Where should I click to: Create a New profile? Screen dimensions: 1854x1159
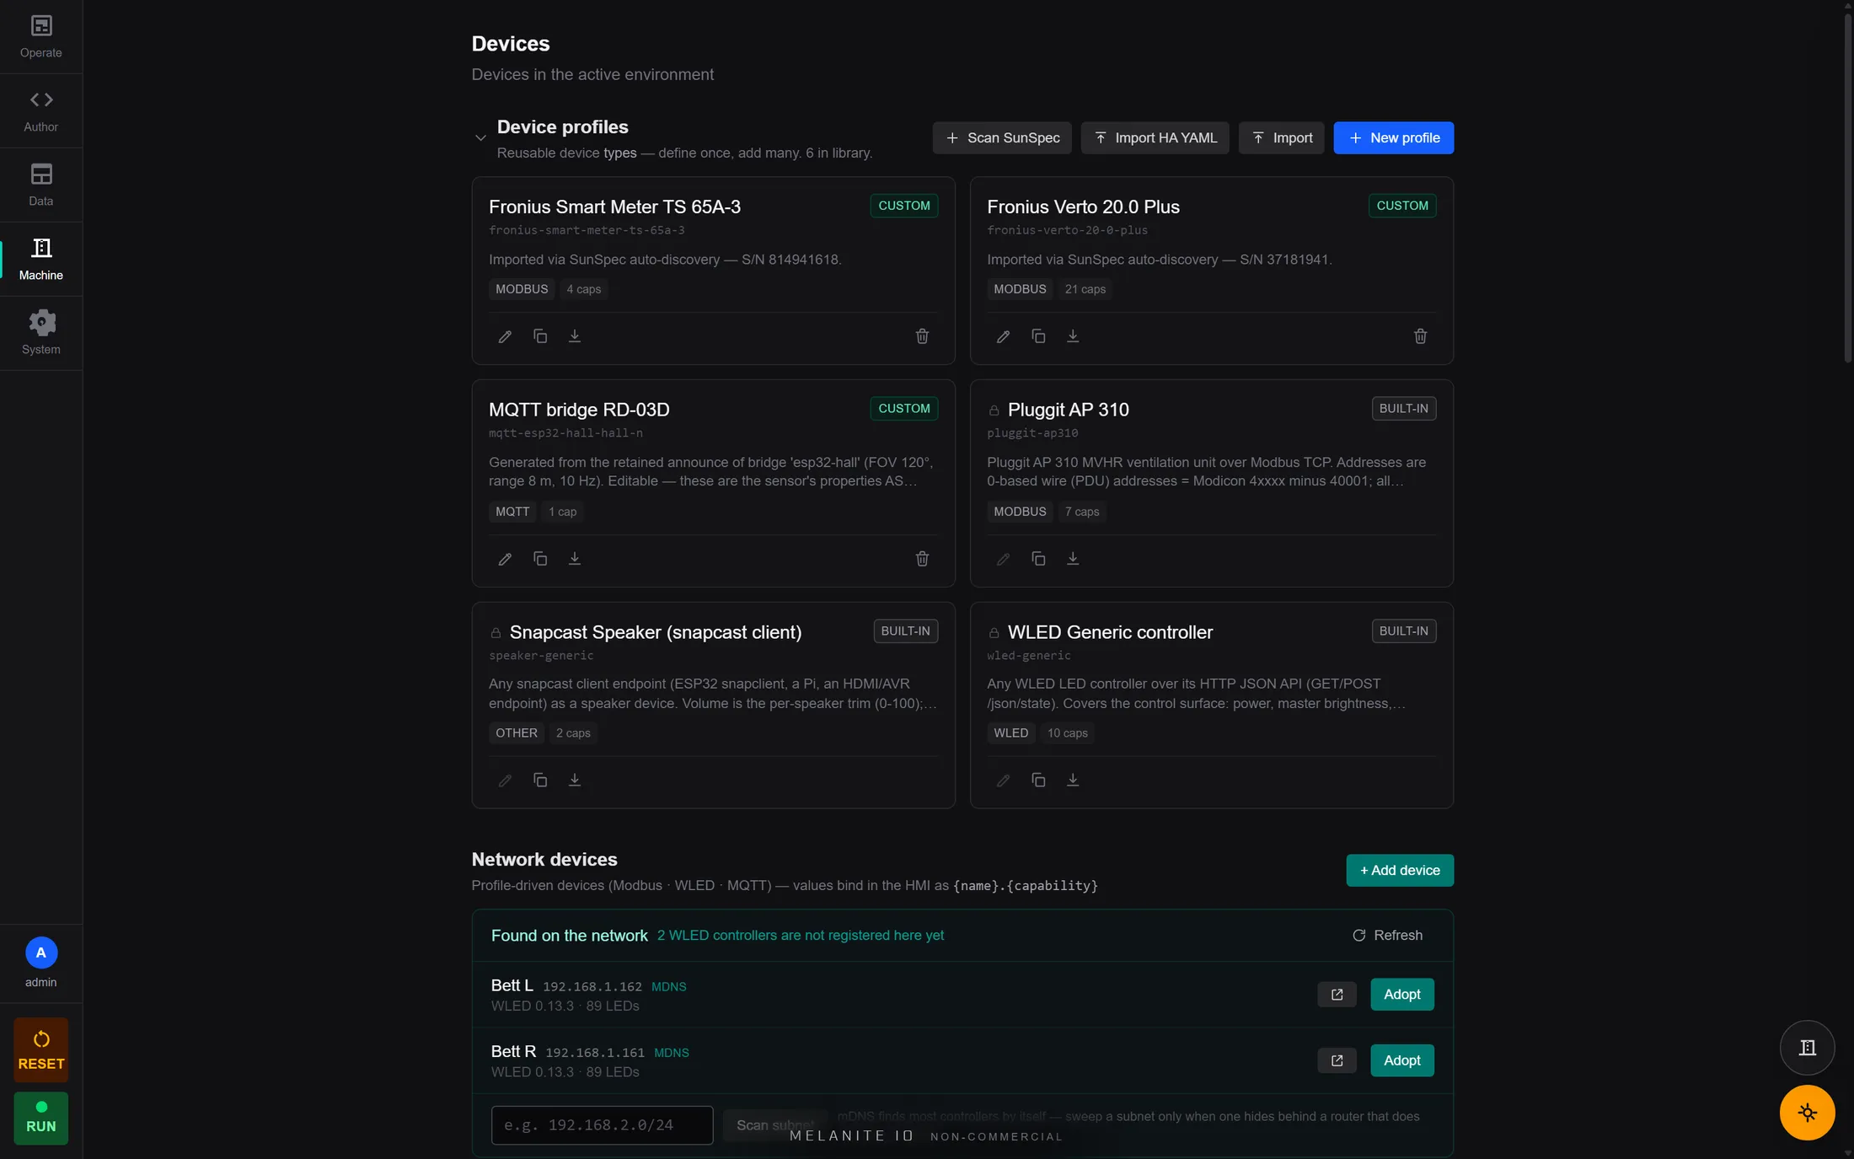point(1393,138)
